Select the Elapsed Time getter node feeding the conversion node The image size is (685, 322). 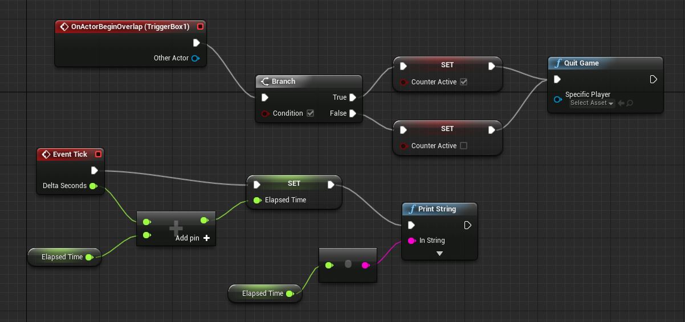[265, 294]
